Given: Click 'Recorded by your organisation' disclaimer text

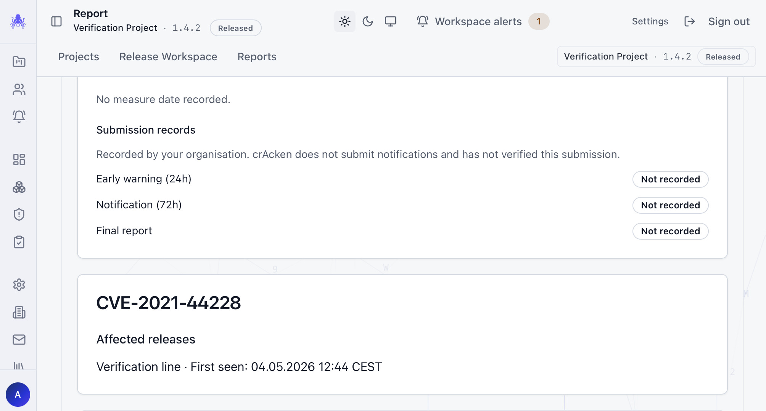Looking at the screenshot, I should tap(358, 155).
